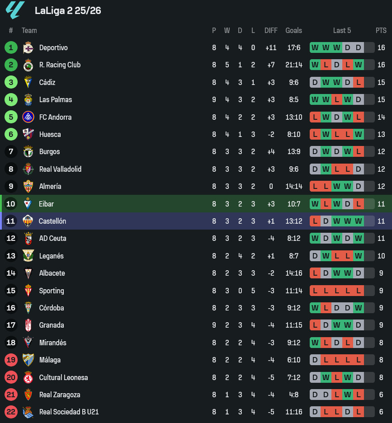Click the Last 5 column header
This screenshot has height=423, width=392.
(342, 30)
